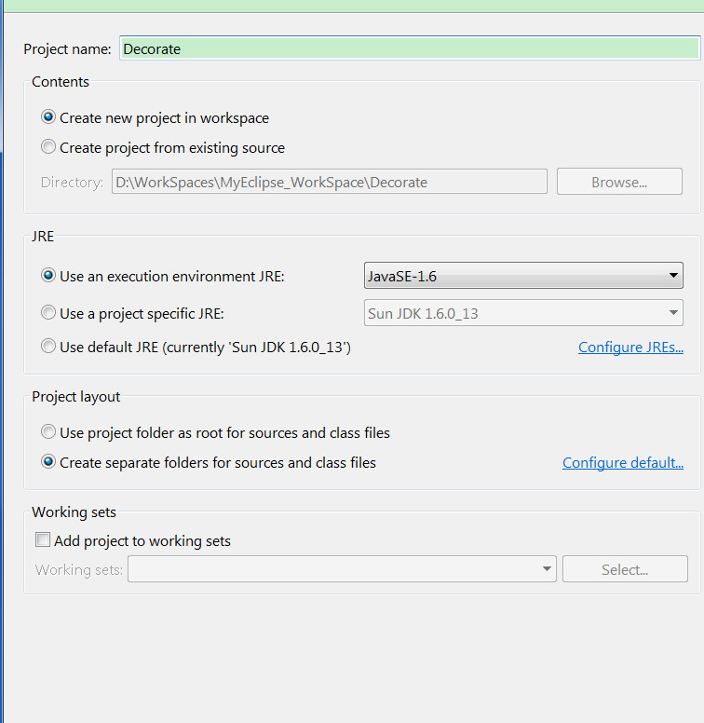Click the Project name text field
Viewport: 704px width, 723px height.
tap(410, 48)
